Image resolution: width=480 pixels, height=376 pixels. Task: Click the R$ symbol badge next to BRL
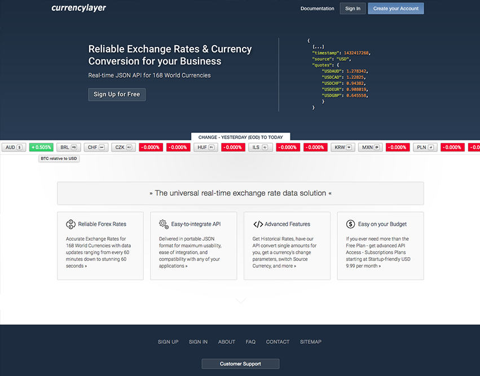[x=74, y=148]
